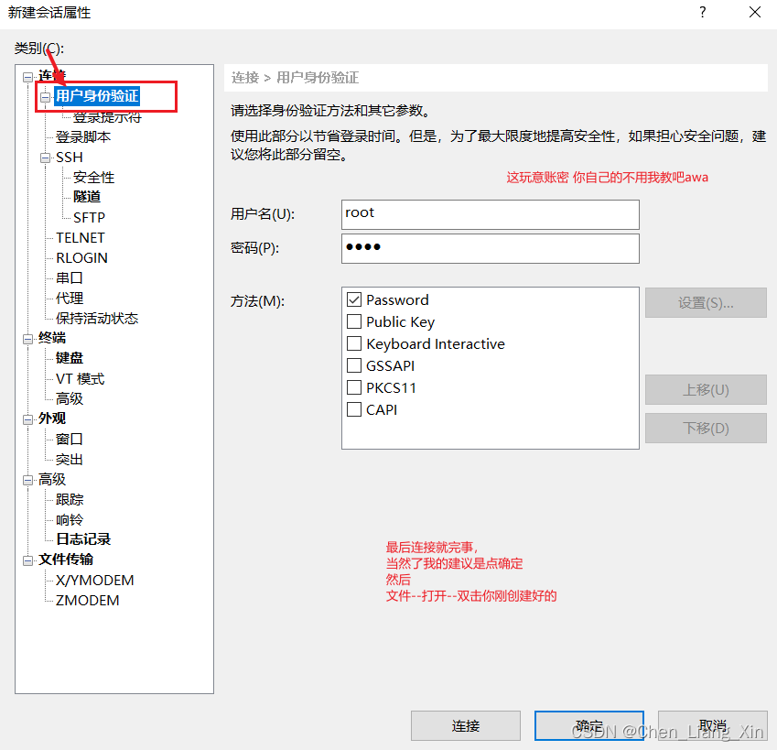777x750 pixels.
Task: Uncheck the Password authentication method
Action: (355, 299)
